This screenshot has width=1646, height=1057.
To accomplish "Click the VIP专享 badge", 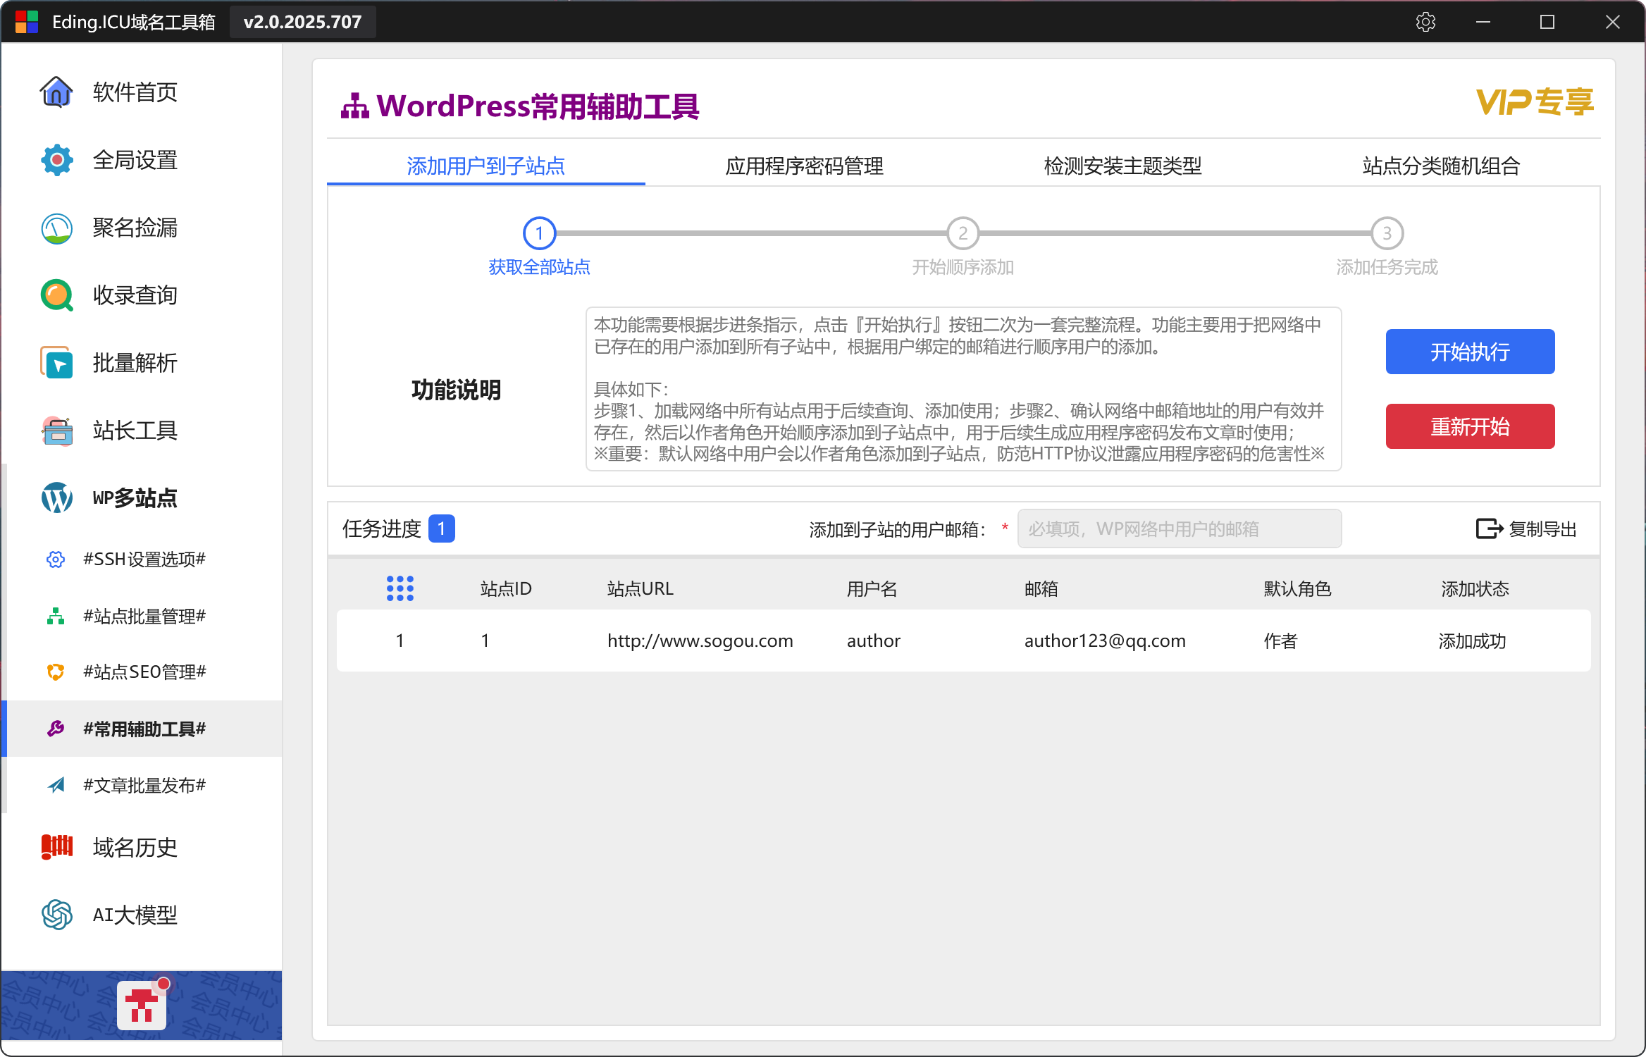I will pyautogui.click(x=1535, y=102).
